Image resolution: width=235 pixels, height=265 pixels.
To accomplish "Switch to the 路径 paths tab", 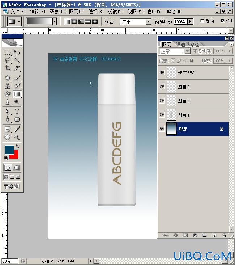I will point(195,44).
